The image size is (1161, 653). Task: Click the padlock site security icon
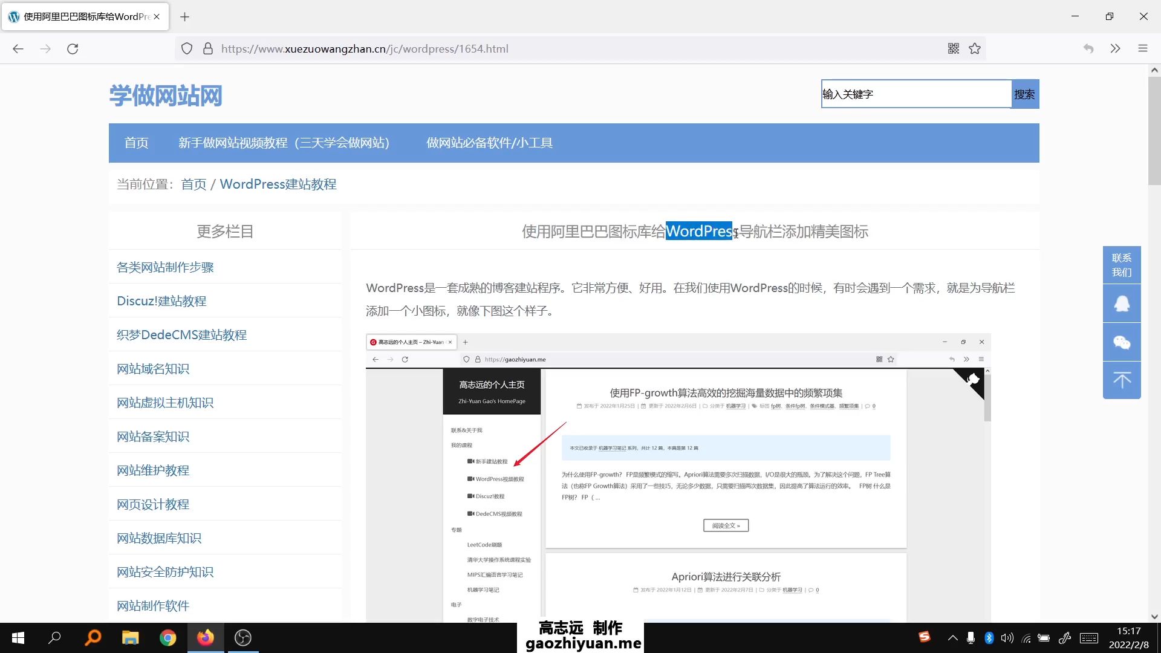coord(208,49)
